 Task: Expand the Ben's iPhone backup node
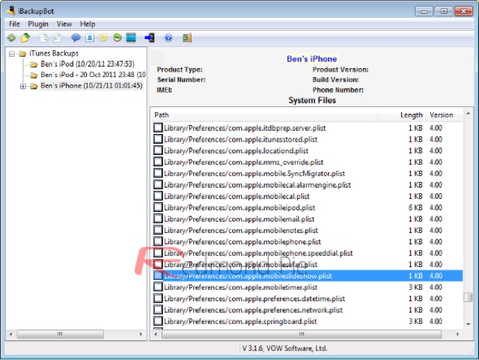click(x=23, y=86)
